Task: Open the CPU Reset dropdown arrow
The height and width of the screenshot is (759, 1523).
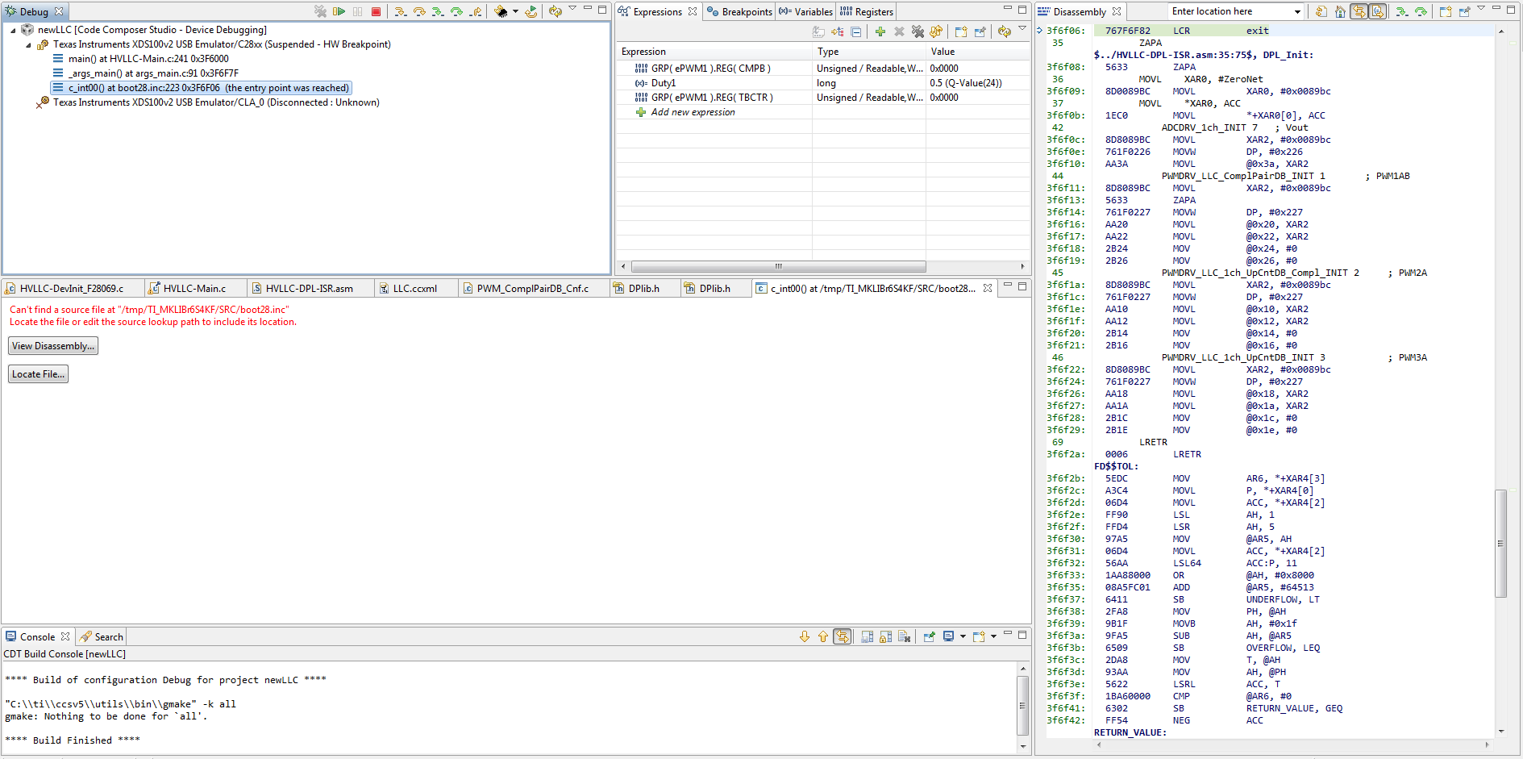Action: click(x=515, y=11)
